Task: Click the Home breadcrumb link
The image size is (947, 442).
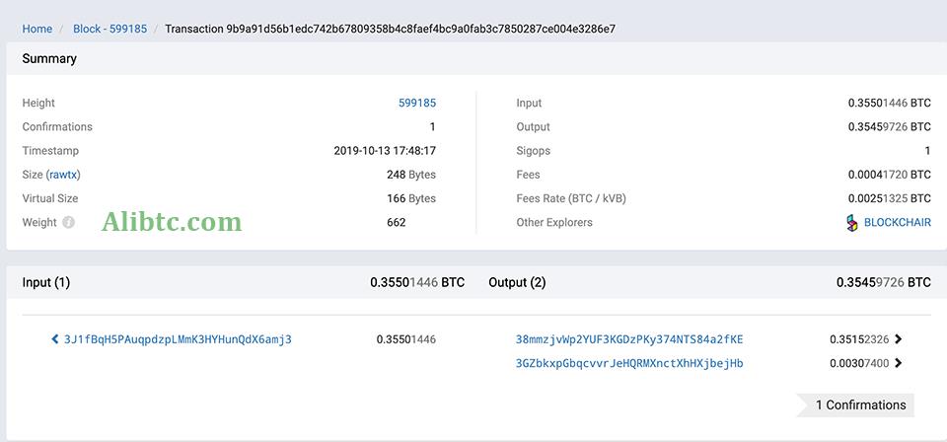Action: pyautogui.click(x=37, y=29)
